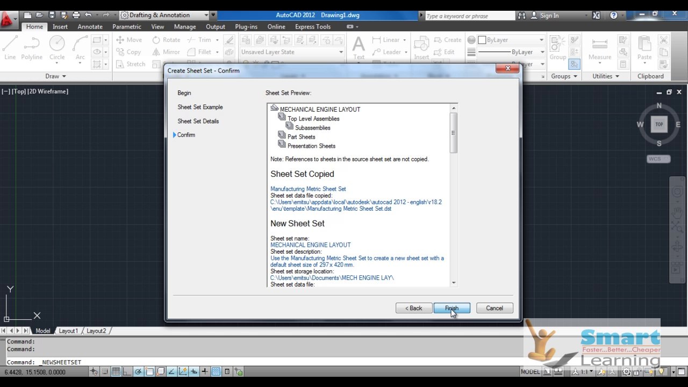
Task: Click the keyword search input field
Action: (469, 16)
